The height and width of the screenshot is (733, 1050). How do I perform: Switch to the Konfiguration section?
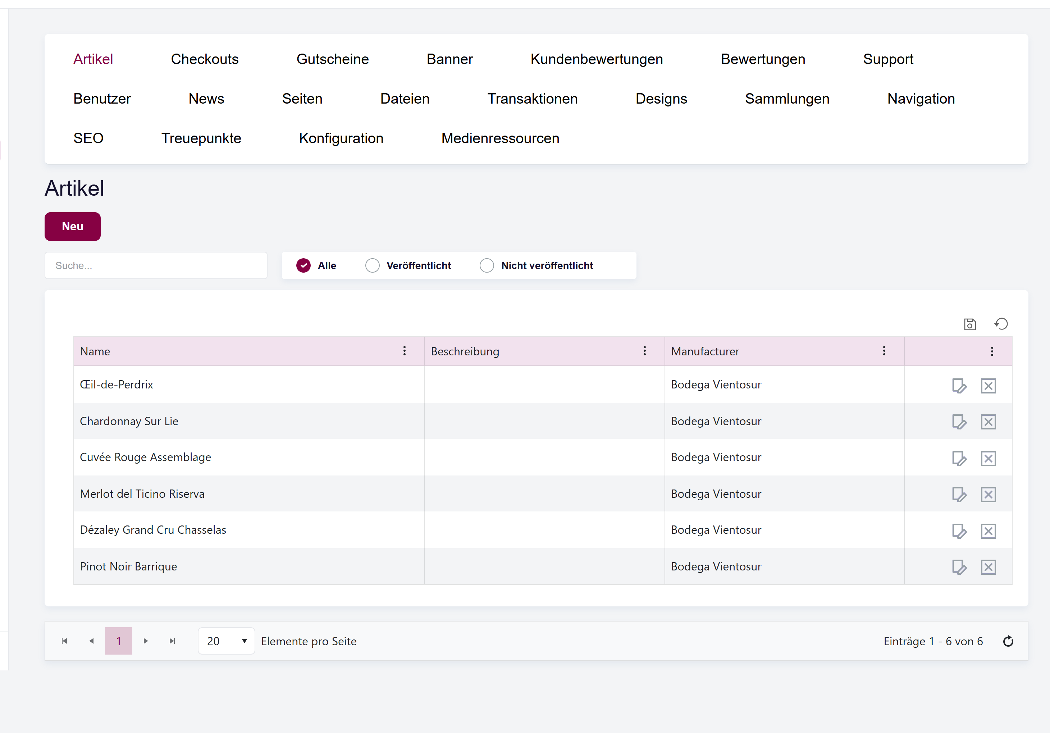click(x=341, y=138)
